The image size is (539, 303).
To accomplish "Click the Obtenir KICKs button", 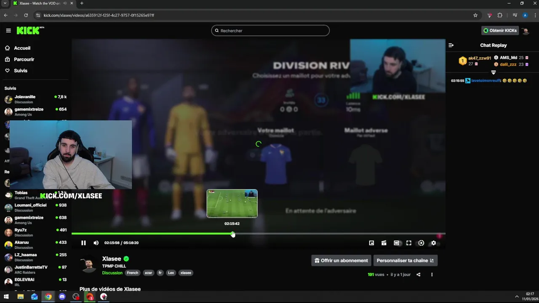I will tap(500, 30).
